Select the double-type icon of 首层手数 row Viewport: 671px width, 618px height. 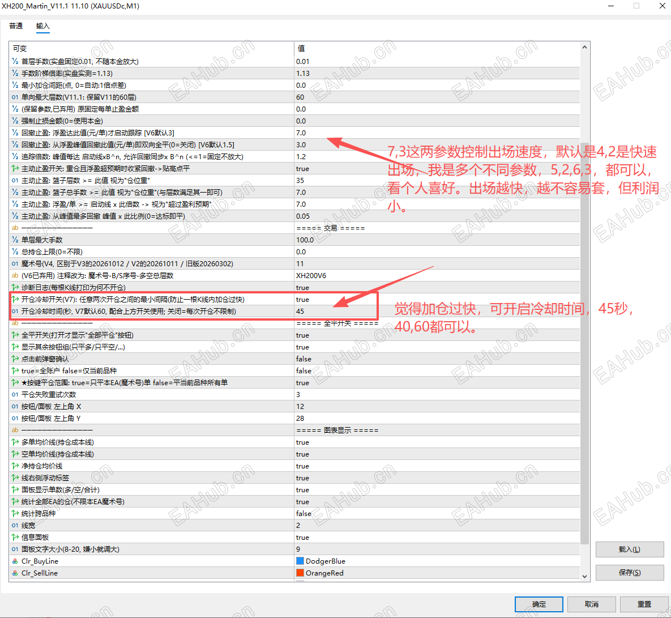15,62
